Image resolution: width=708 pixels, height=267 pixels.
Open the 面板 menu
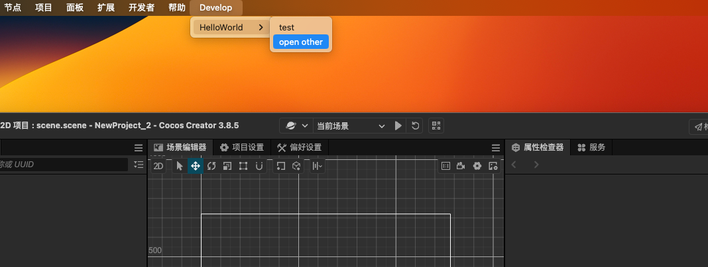(75, 8)
